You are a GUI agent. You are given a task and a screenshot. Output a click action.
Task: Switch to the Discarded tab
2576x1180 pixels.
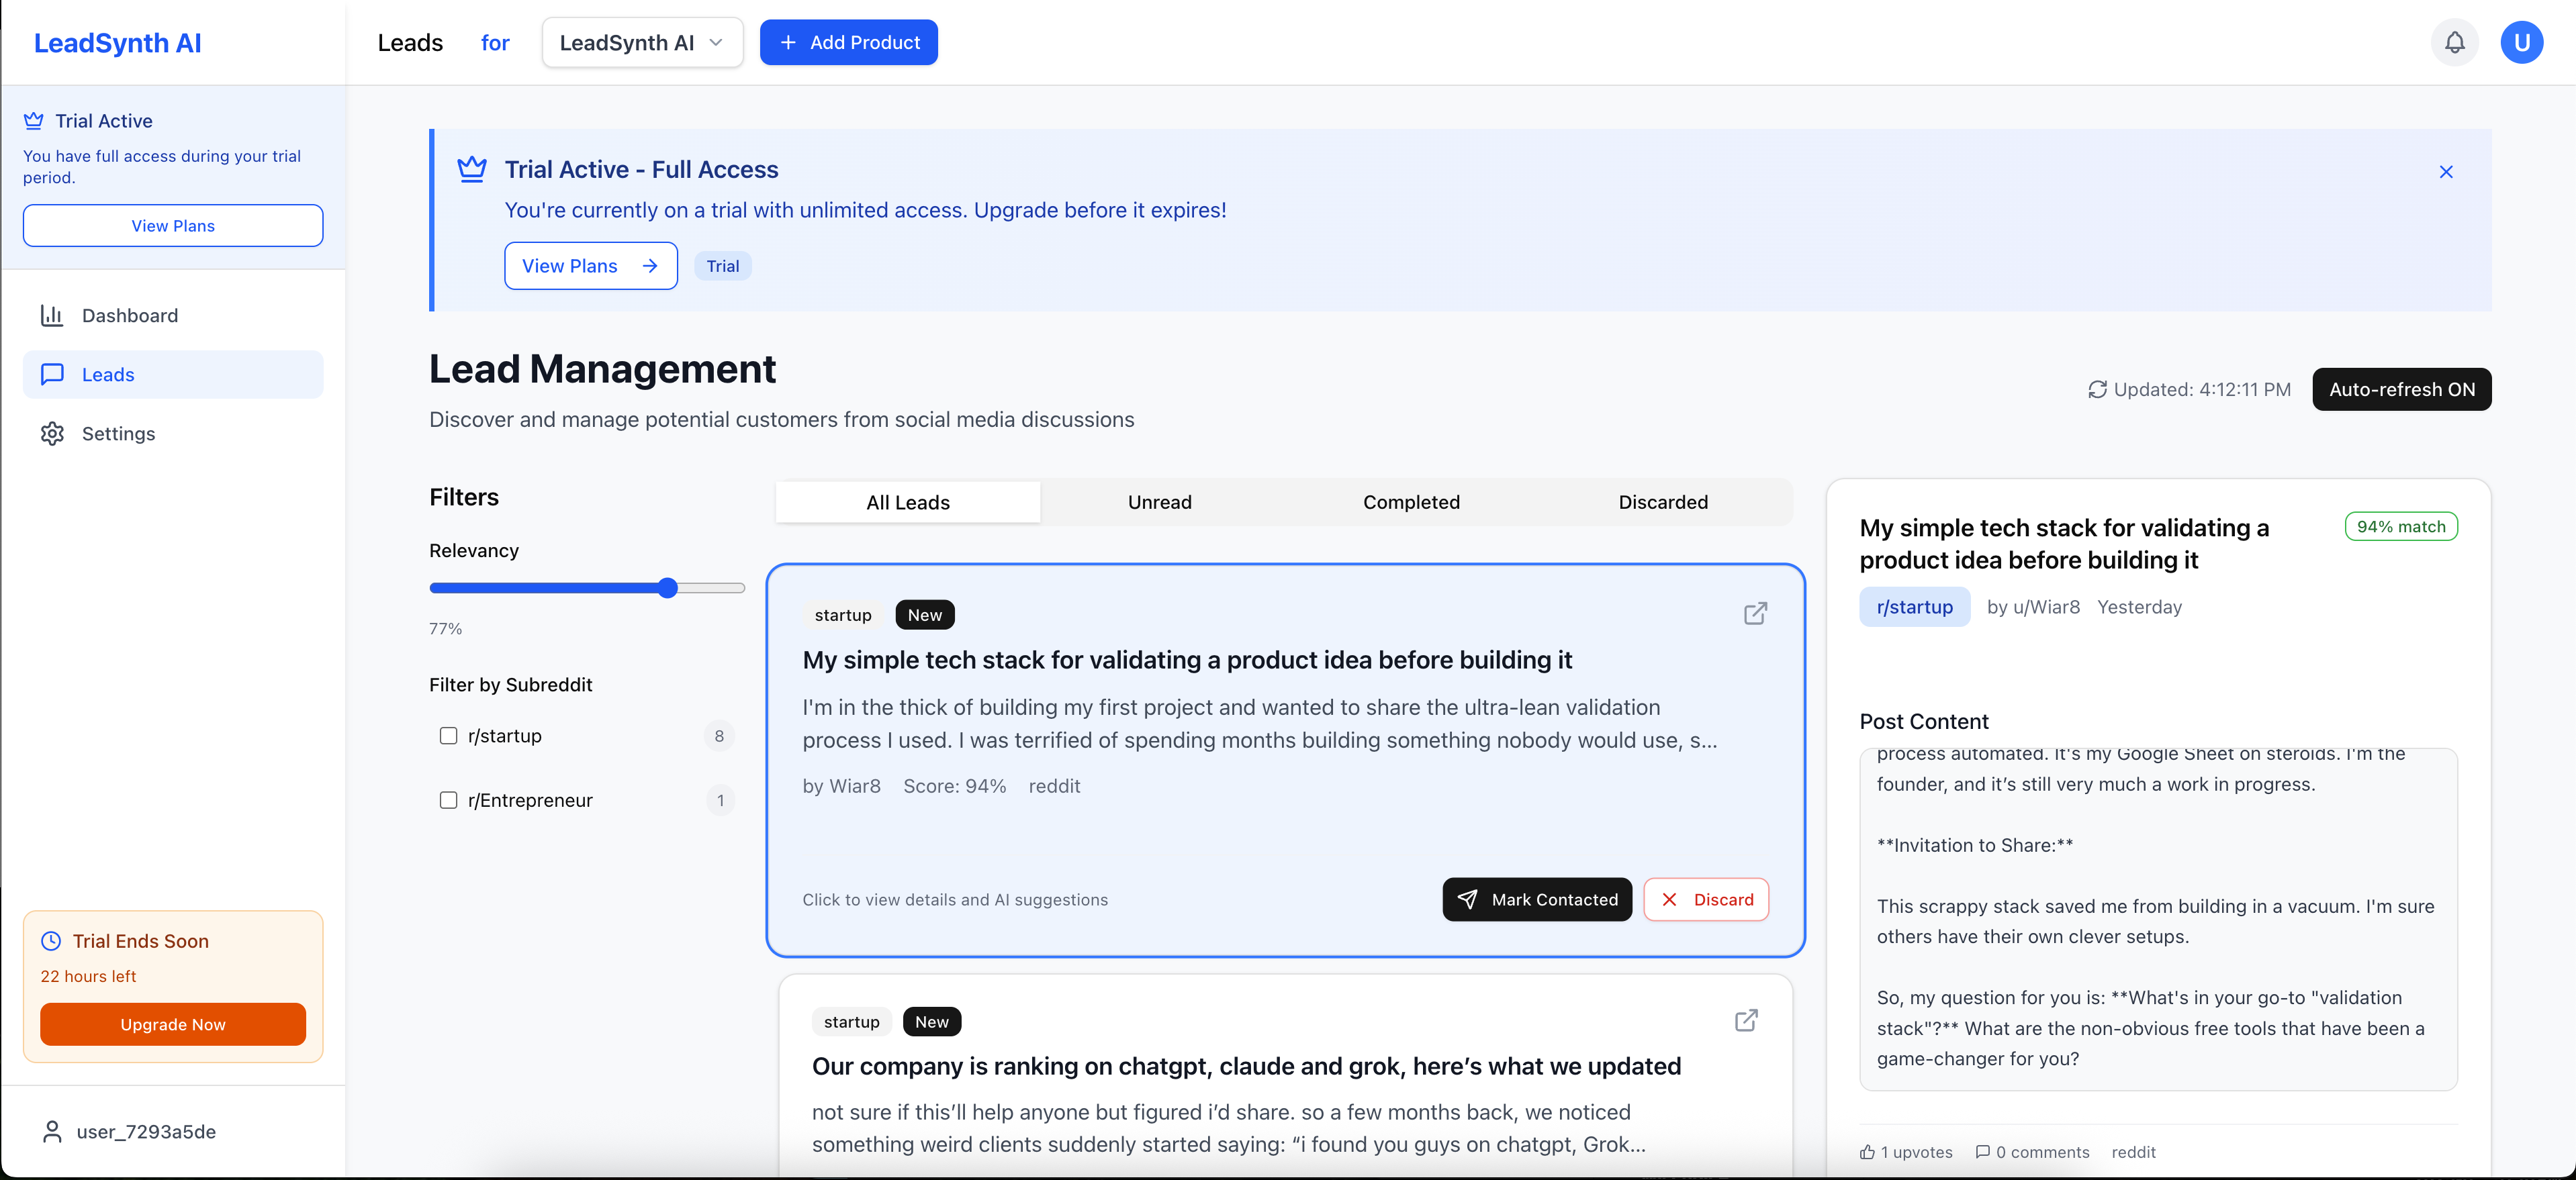(1663, 503)
